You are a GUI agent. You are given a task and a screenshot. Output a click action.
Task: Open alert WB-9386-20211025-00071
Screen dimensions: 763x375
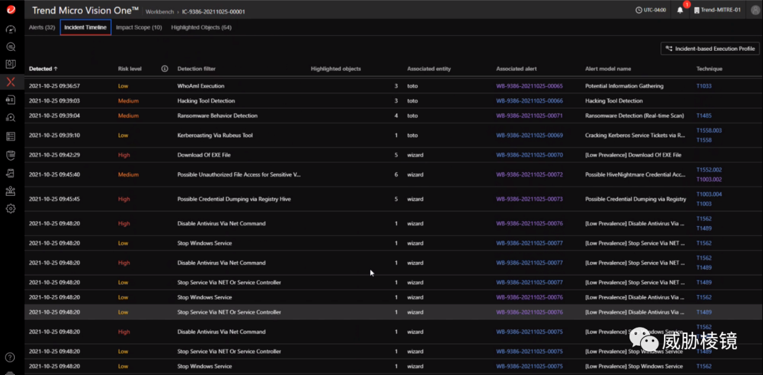point(529,116)
